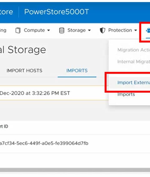Click the Compute server icon
This screenshot has width=150, height=177.
(18, 30)
